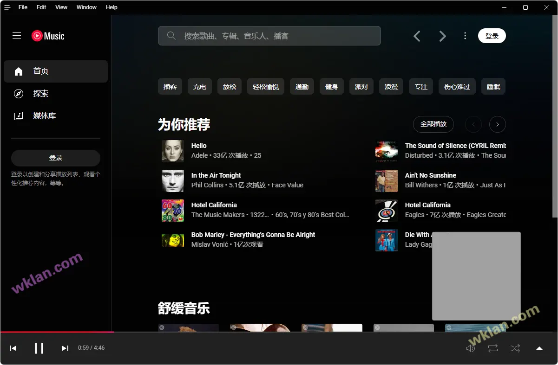Viewport: 558px width, 365px height.
Task: Open the three-dot settings menu
Action: pos(465,36)
